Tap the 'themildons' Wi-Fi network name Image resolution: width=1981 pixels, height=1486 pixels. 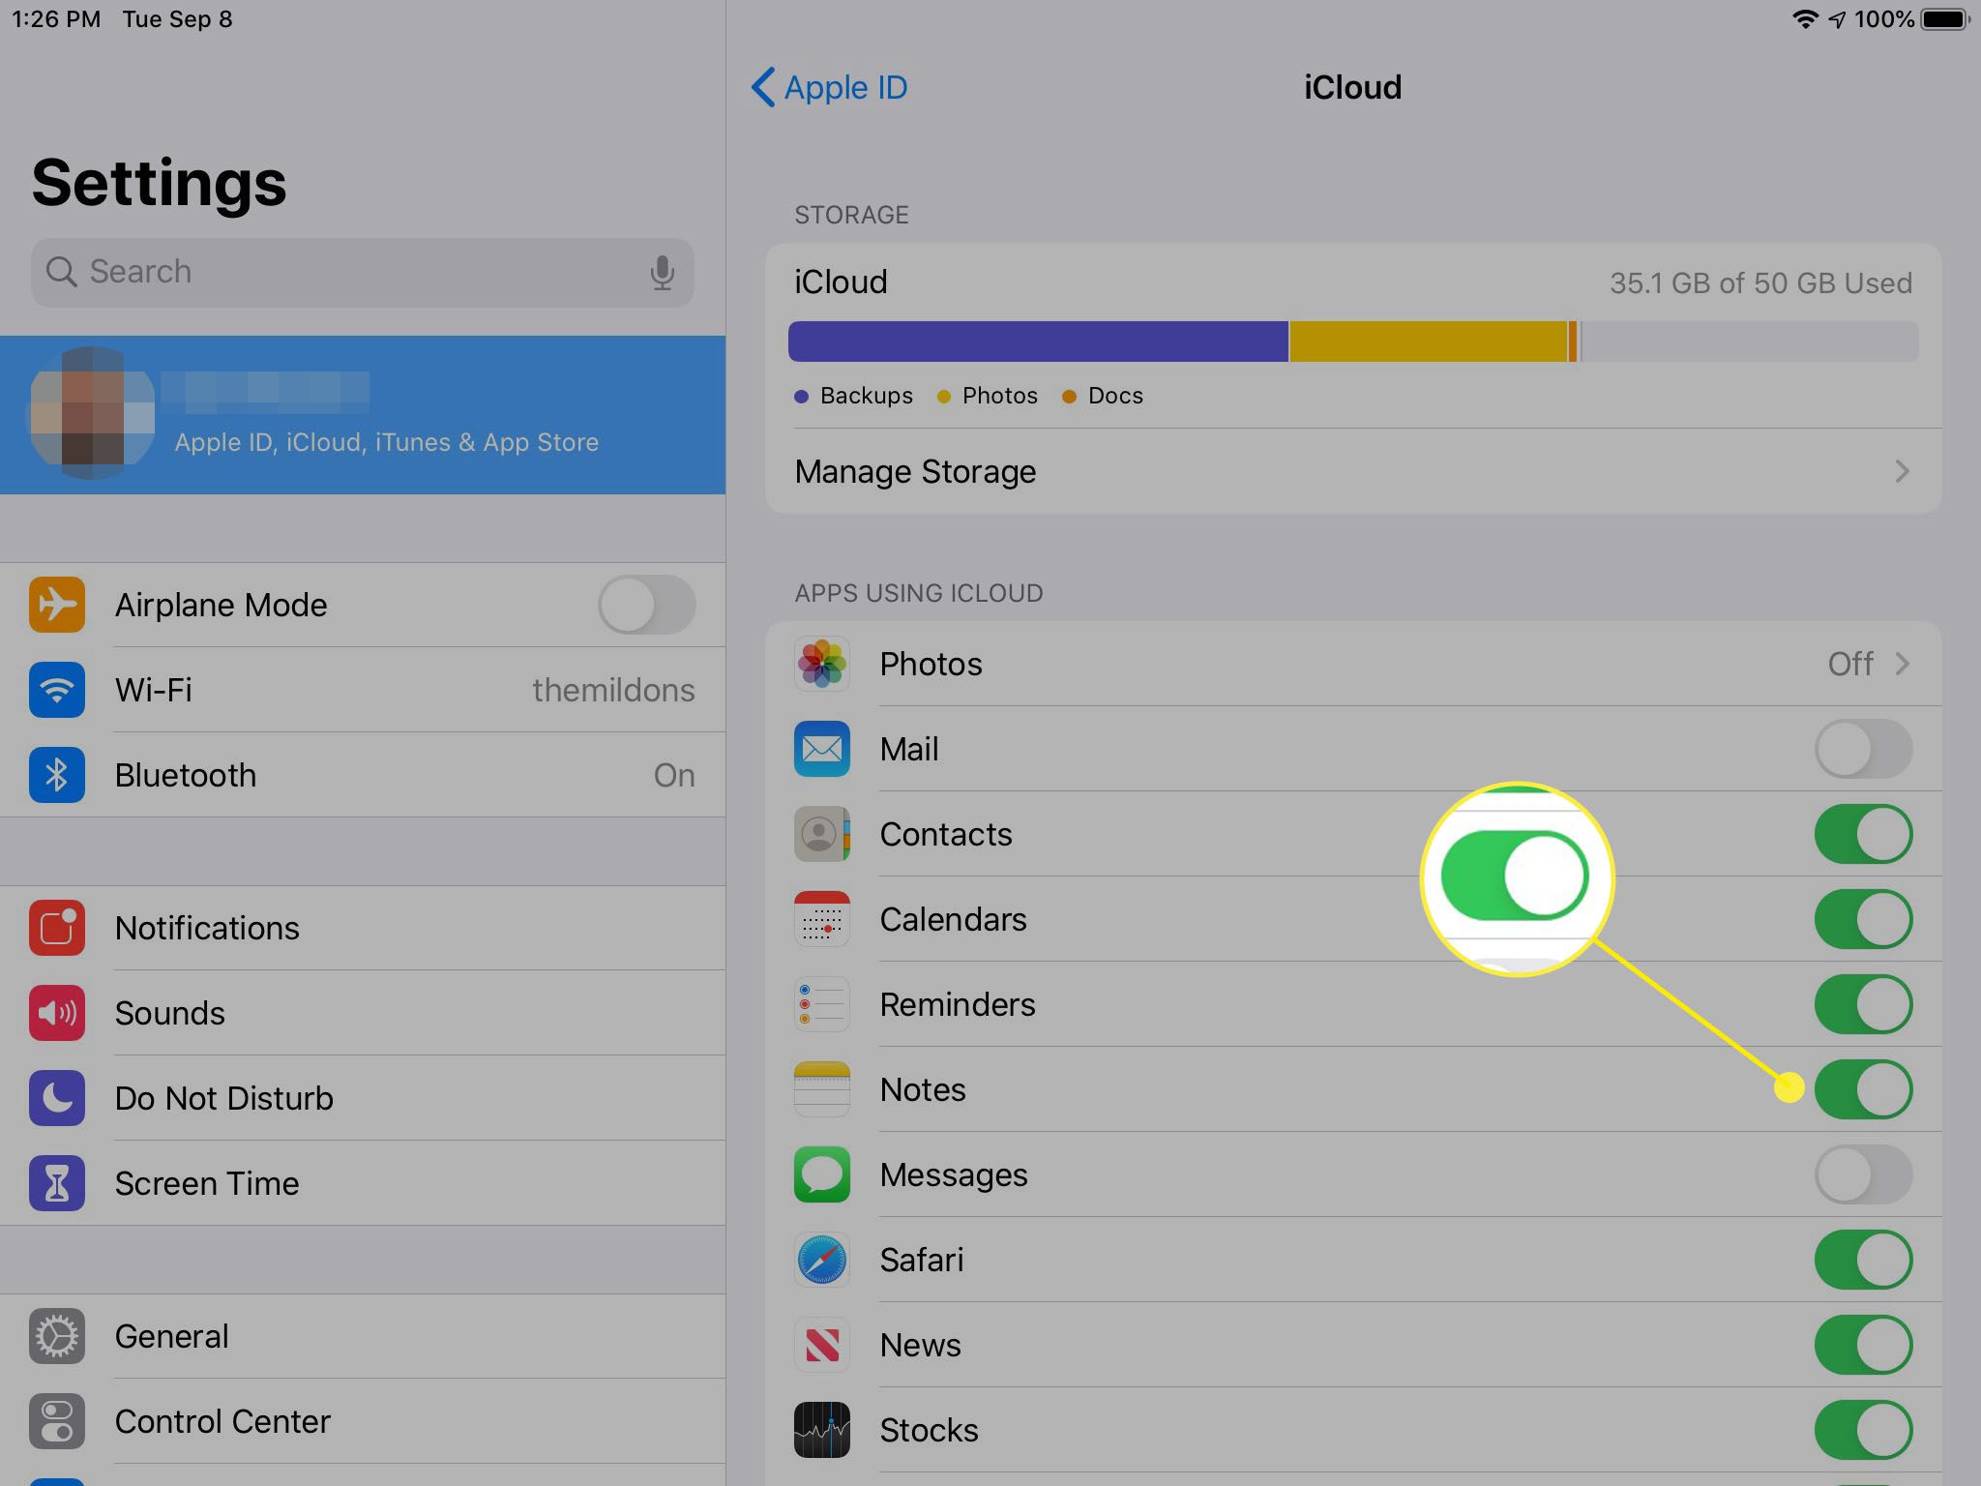(613, 690)
